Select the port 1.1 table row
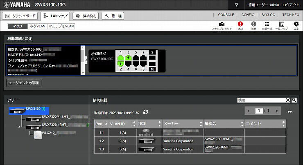 point(190,132)
